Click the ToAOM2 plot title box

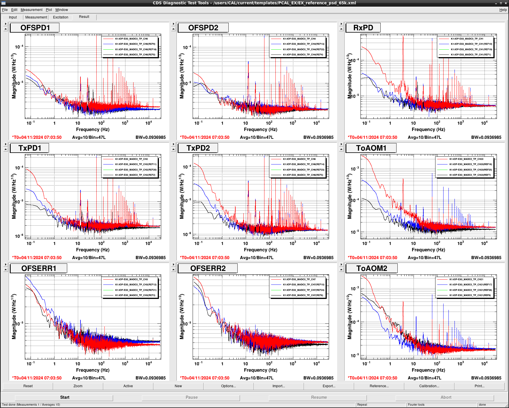371,268
